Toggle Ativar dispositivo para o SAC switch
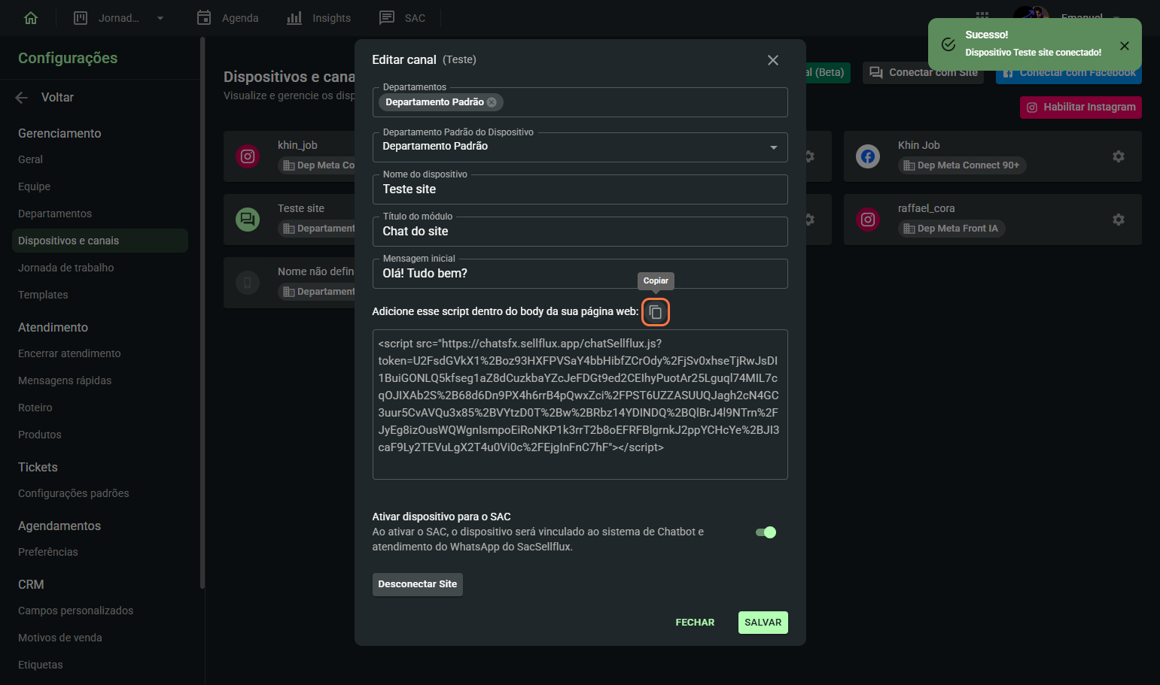Screen dimensions: 1160x685 [x=766, y=532]
